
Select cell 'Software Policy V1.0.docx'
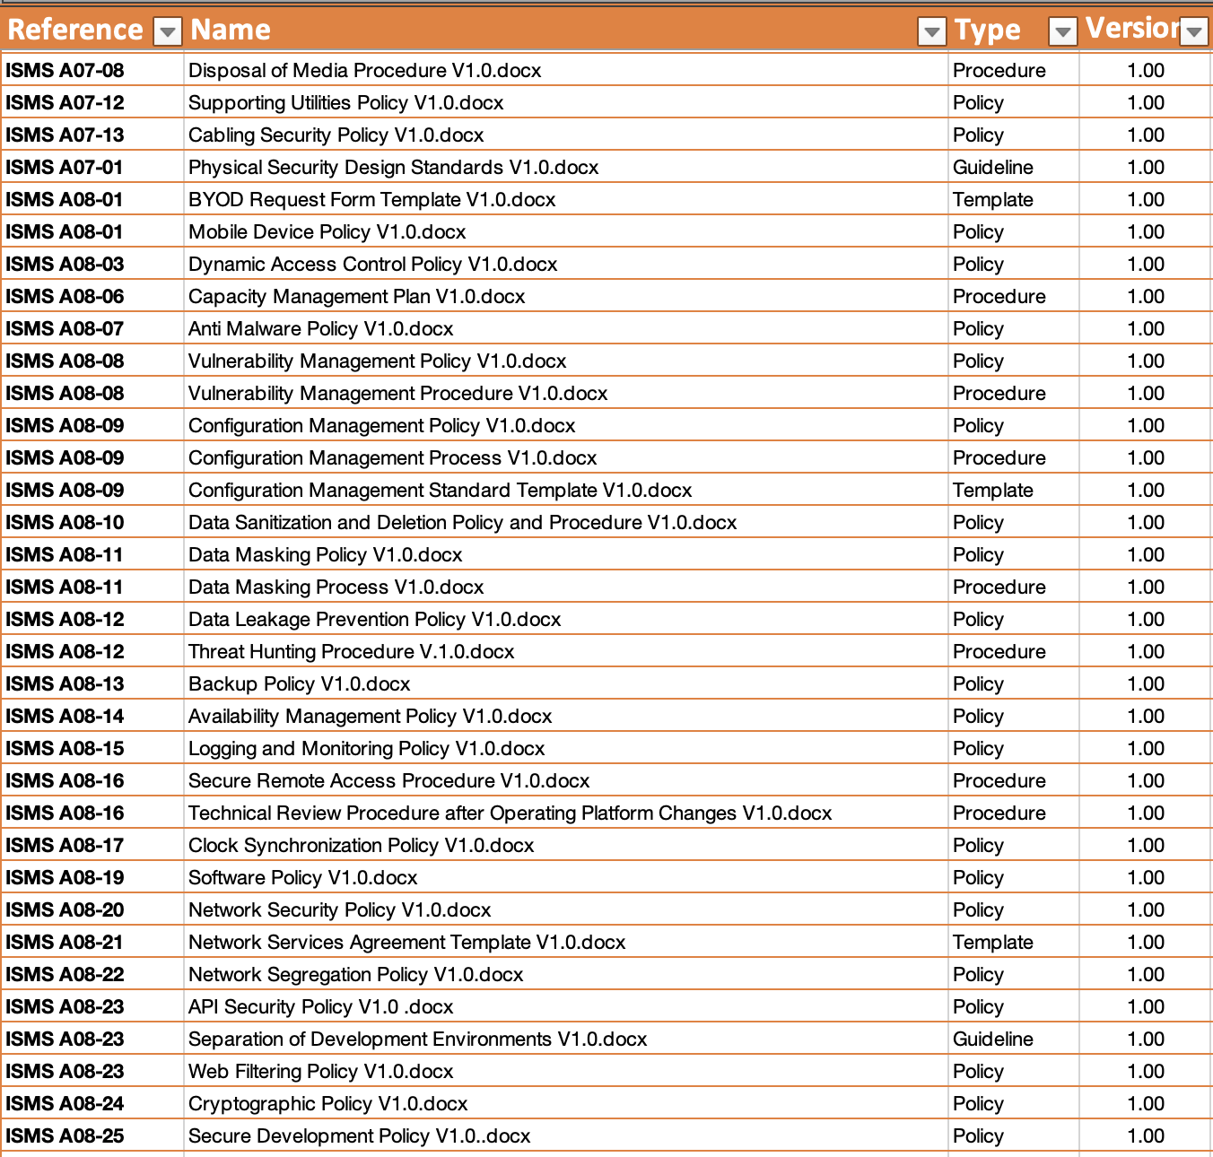pyautogui.click(x=566, y=877)
